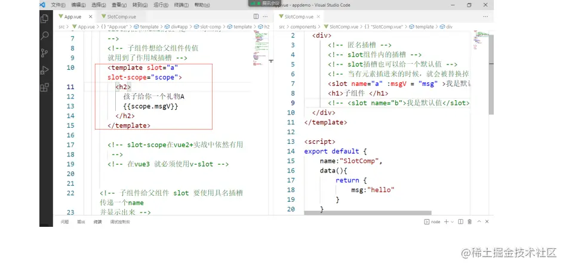Open the 问题 panel tab

(64, 222)
